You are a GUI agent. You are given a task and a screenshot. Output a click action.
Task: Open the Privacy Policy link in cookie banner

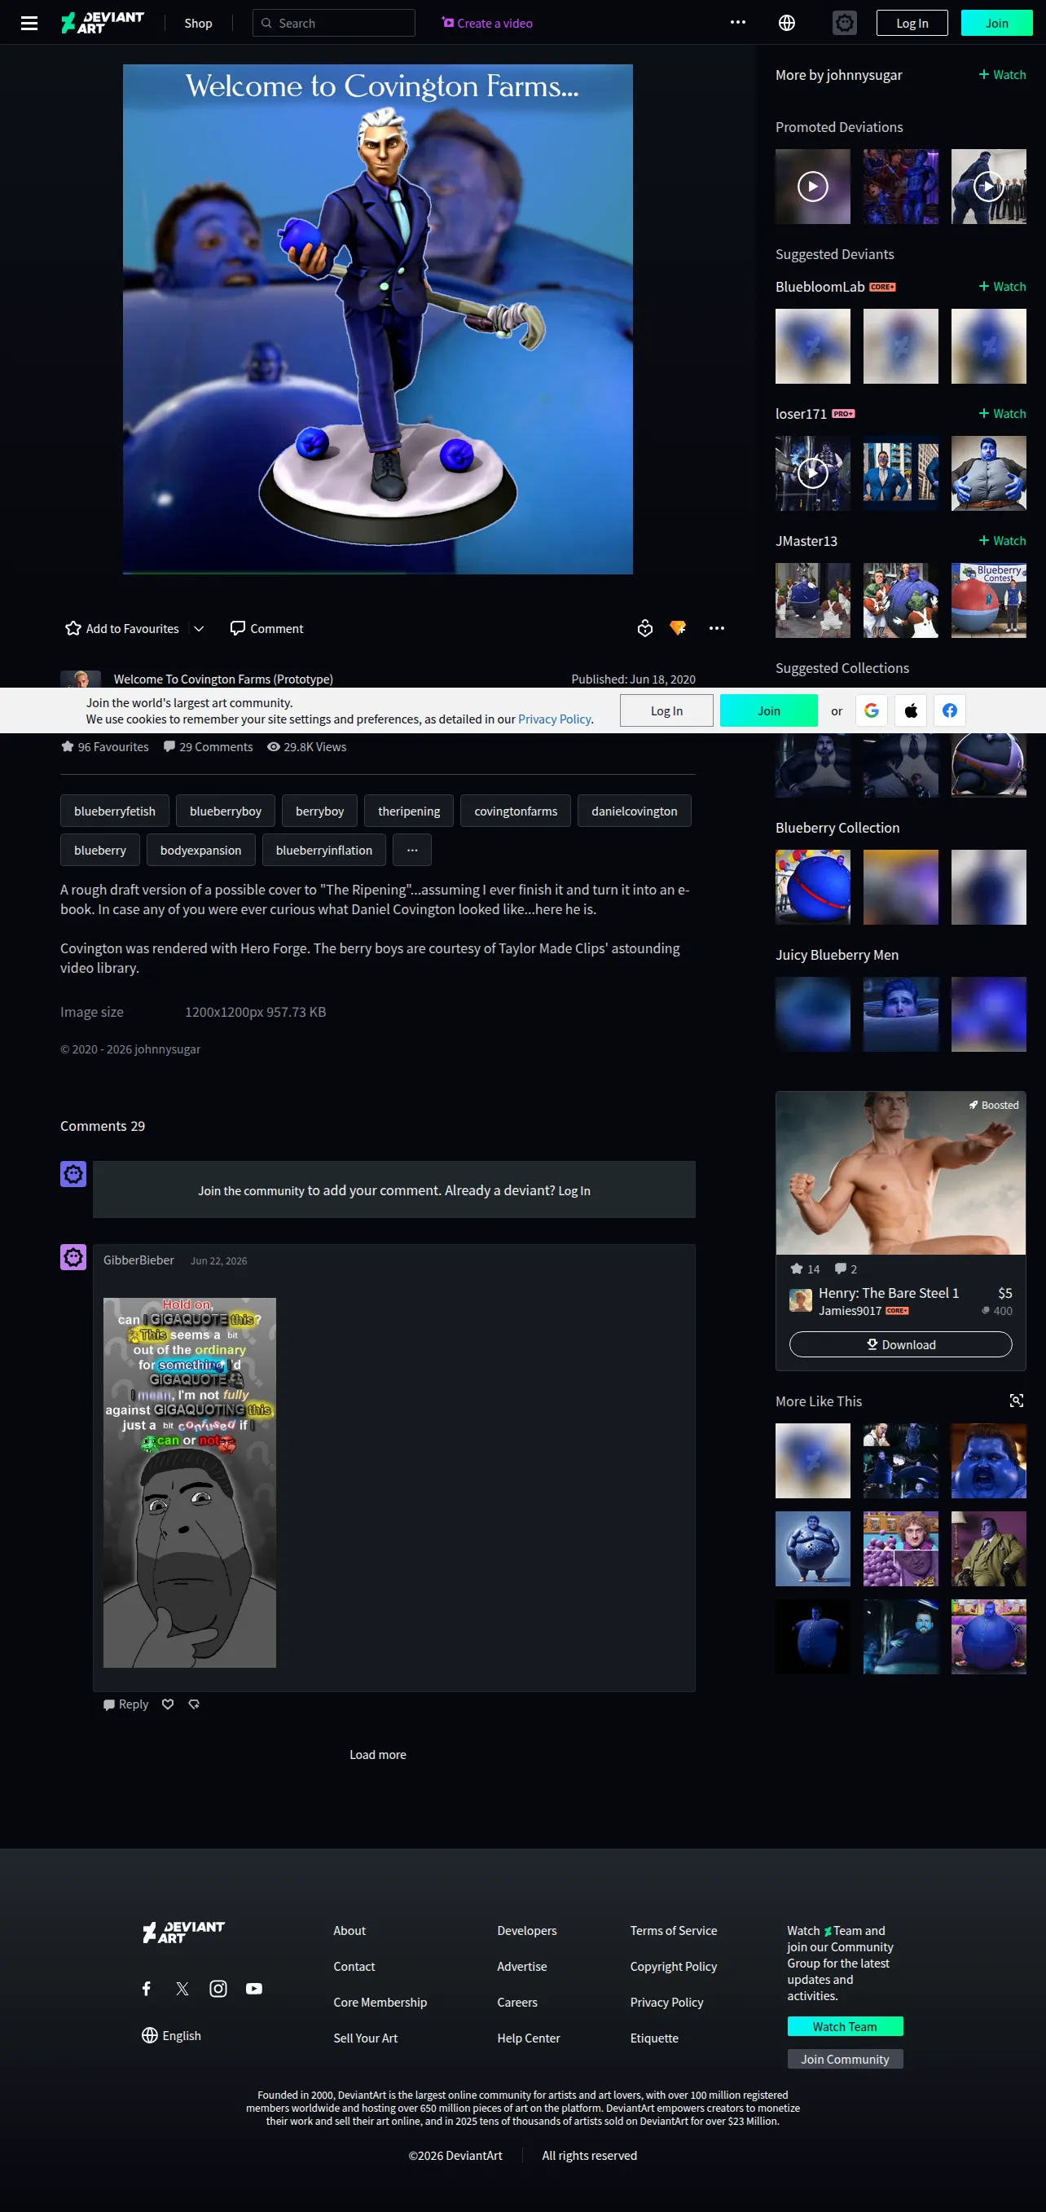click(x=555, y=719)
